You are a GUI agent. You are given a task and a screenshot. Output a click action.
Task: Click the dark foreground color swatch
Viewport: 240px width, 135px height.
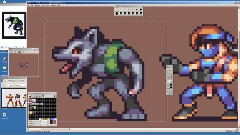pos(51,122)
